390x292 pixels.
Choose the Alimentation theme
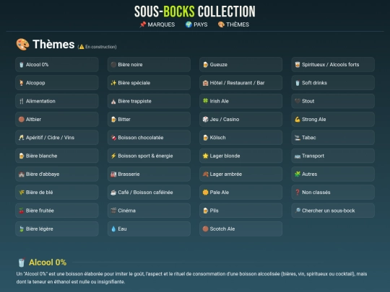[57, 101]
